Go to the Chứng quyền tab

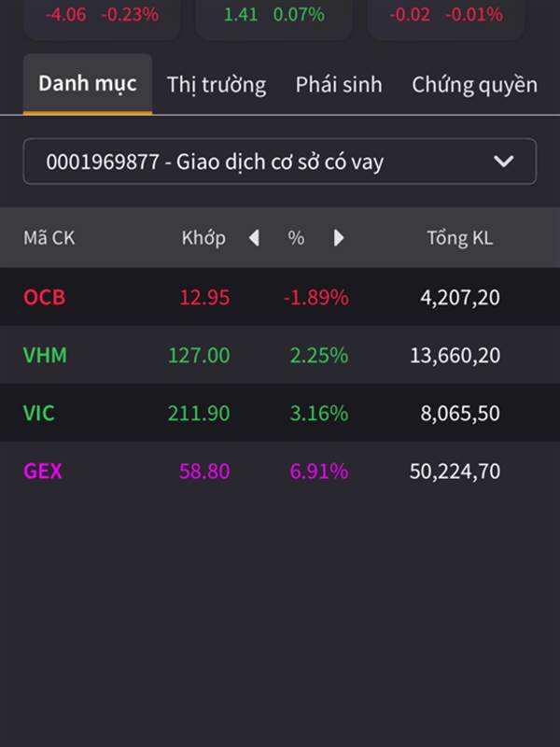[474, 84]
